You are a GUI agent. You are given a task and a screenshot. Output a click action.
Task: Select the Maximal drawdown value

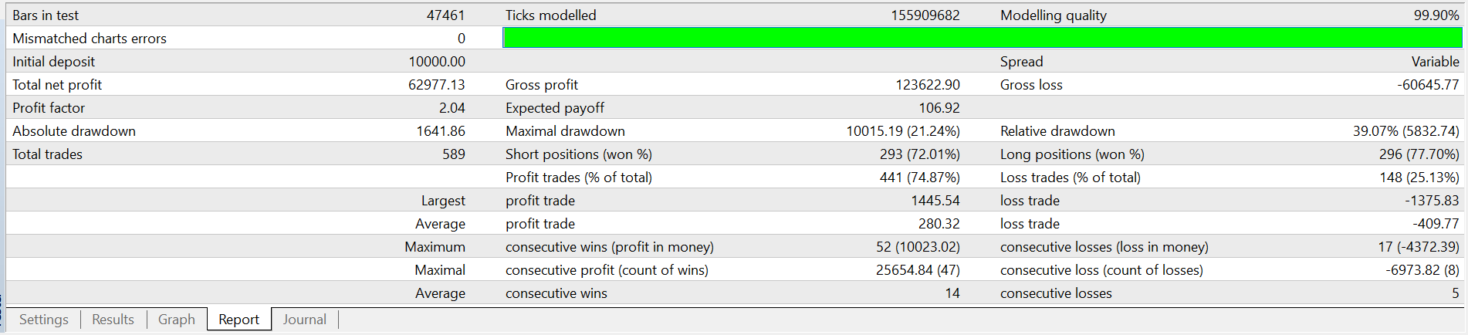[x=903, y=131]
